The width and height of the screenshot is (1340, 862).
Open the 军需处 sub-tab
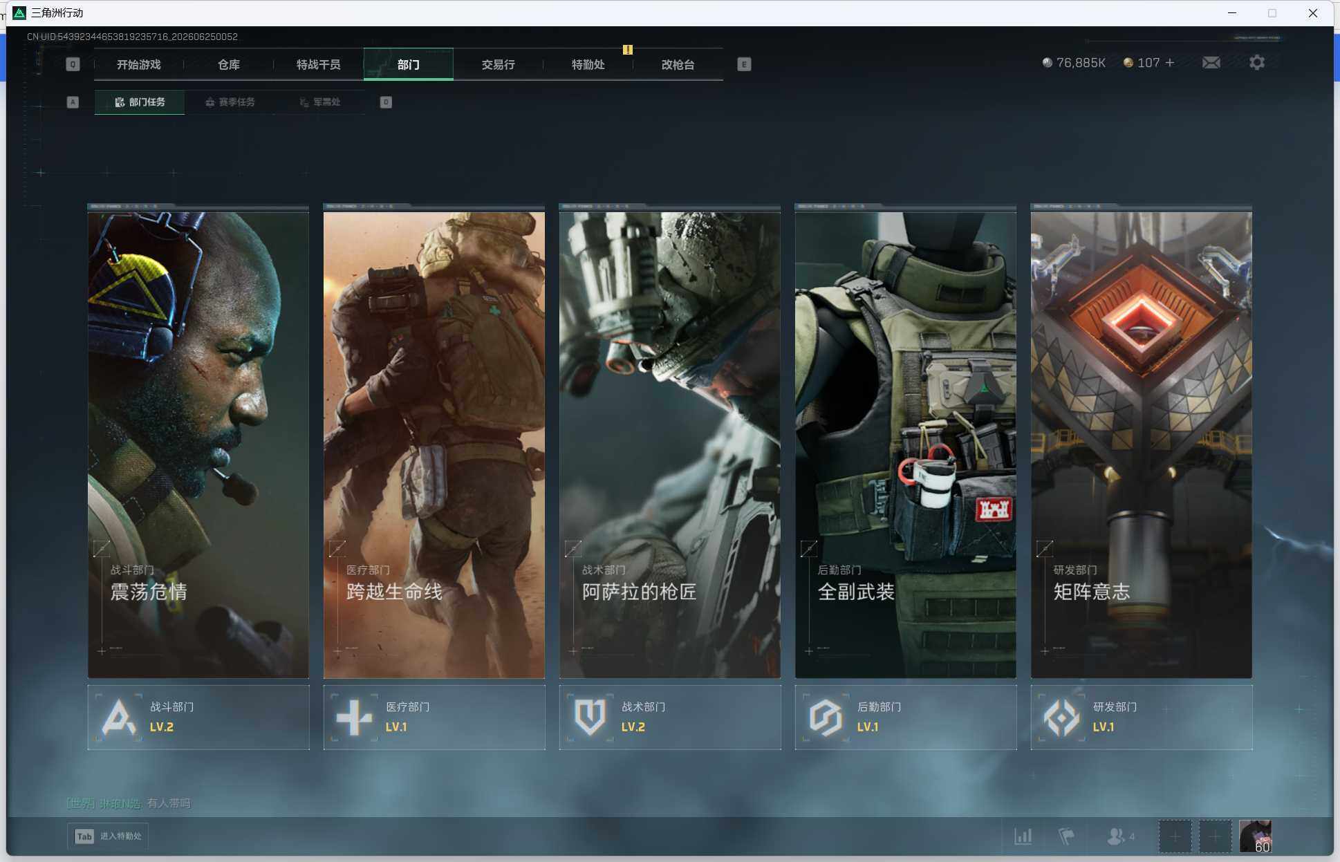tap(320, 102)
